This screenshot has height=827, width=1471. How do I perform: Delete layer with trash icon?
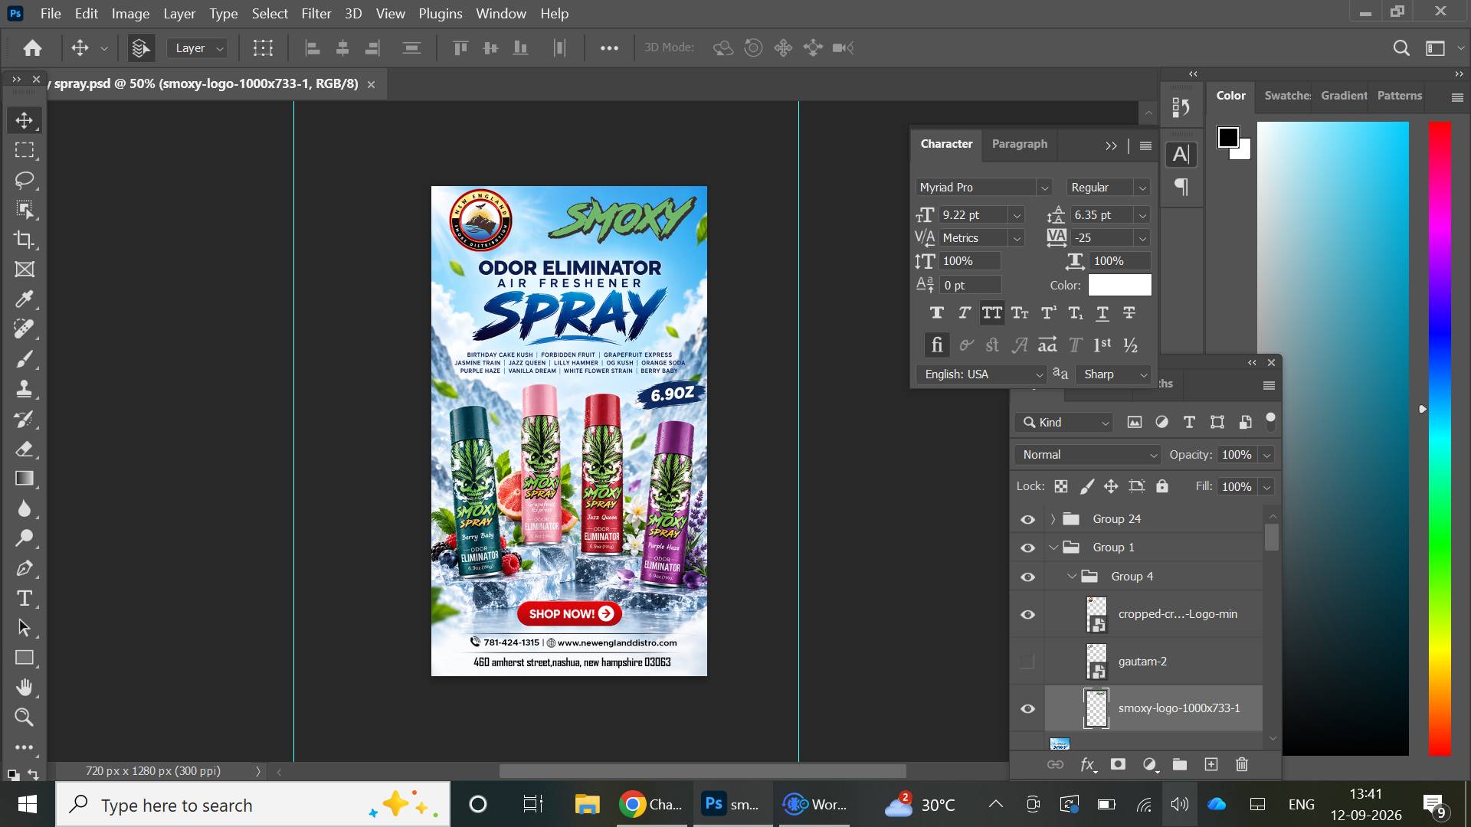point(1242,764)
